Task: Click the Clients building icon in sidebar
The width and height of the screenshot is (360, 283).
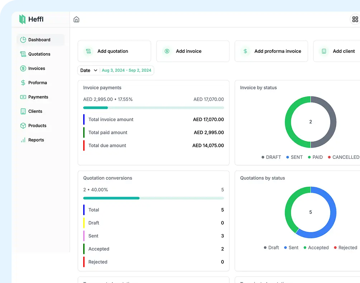Action: coord(23,111)
